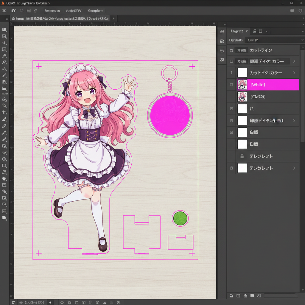Click the camera icon in the top toolbar
This screenshot has height=305, width=305.
(x=13, y=11)
